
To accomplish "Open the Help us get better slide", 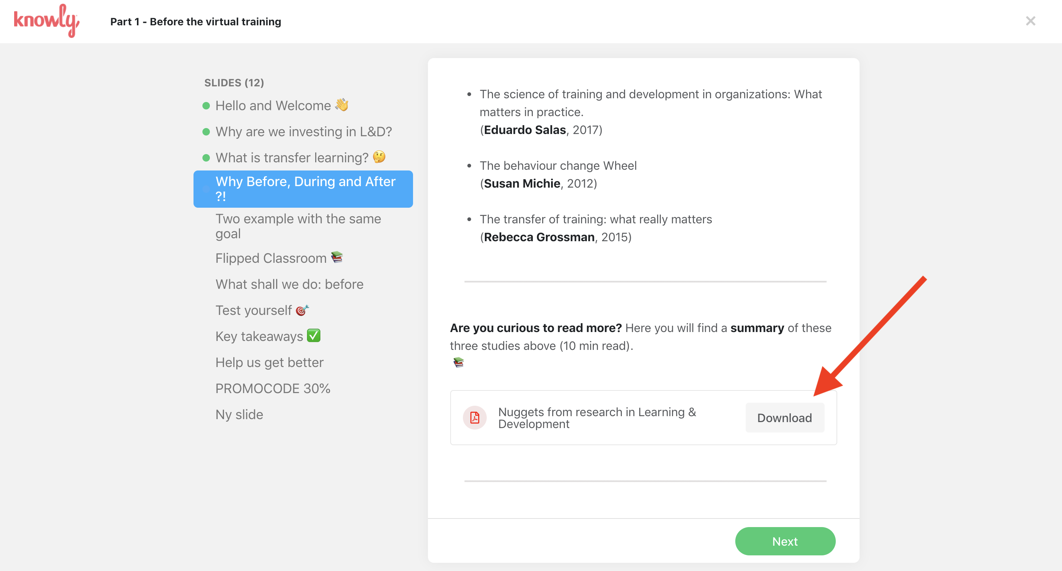I will (269, 363).
